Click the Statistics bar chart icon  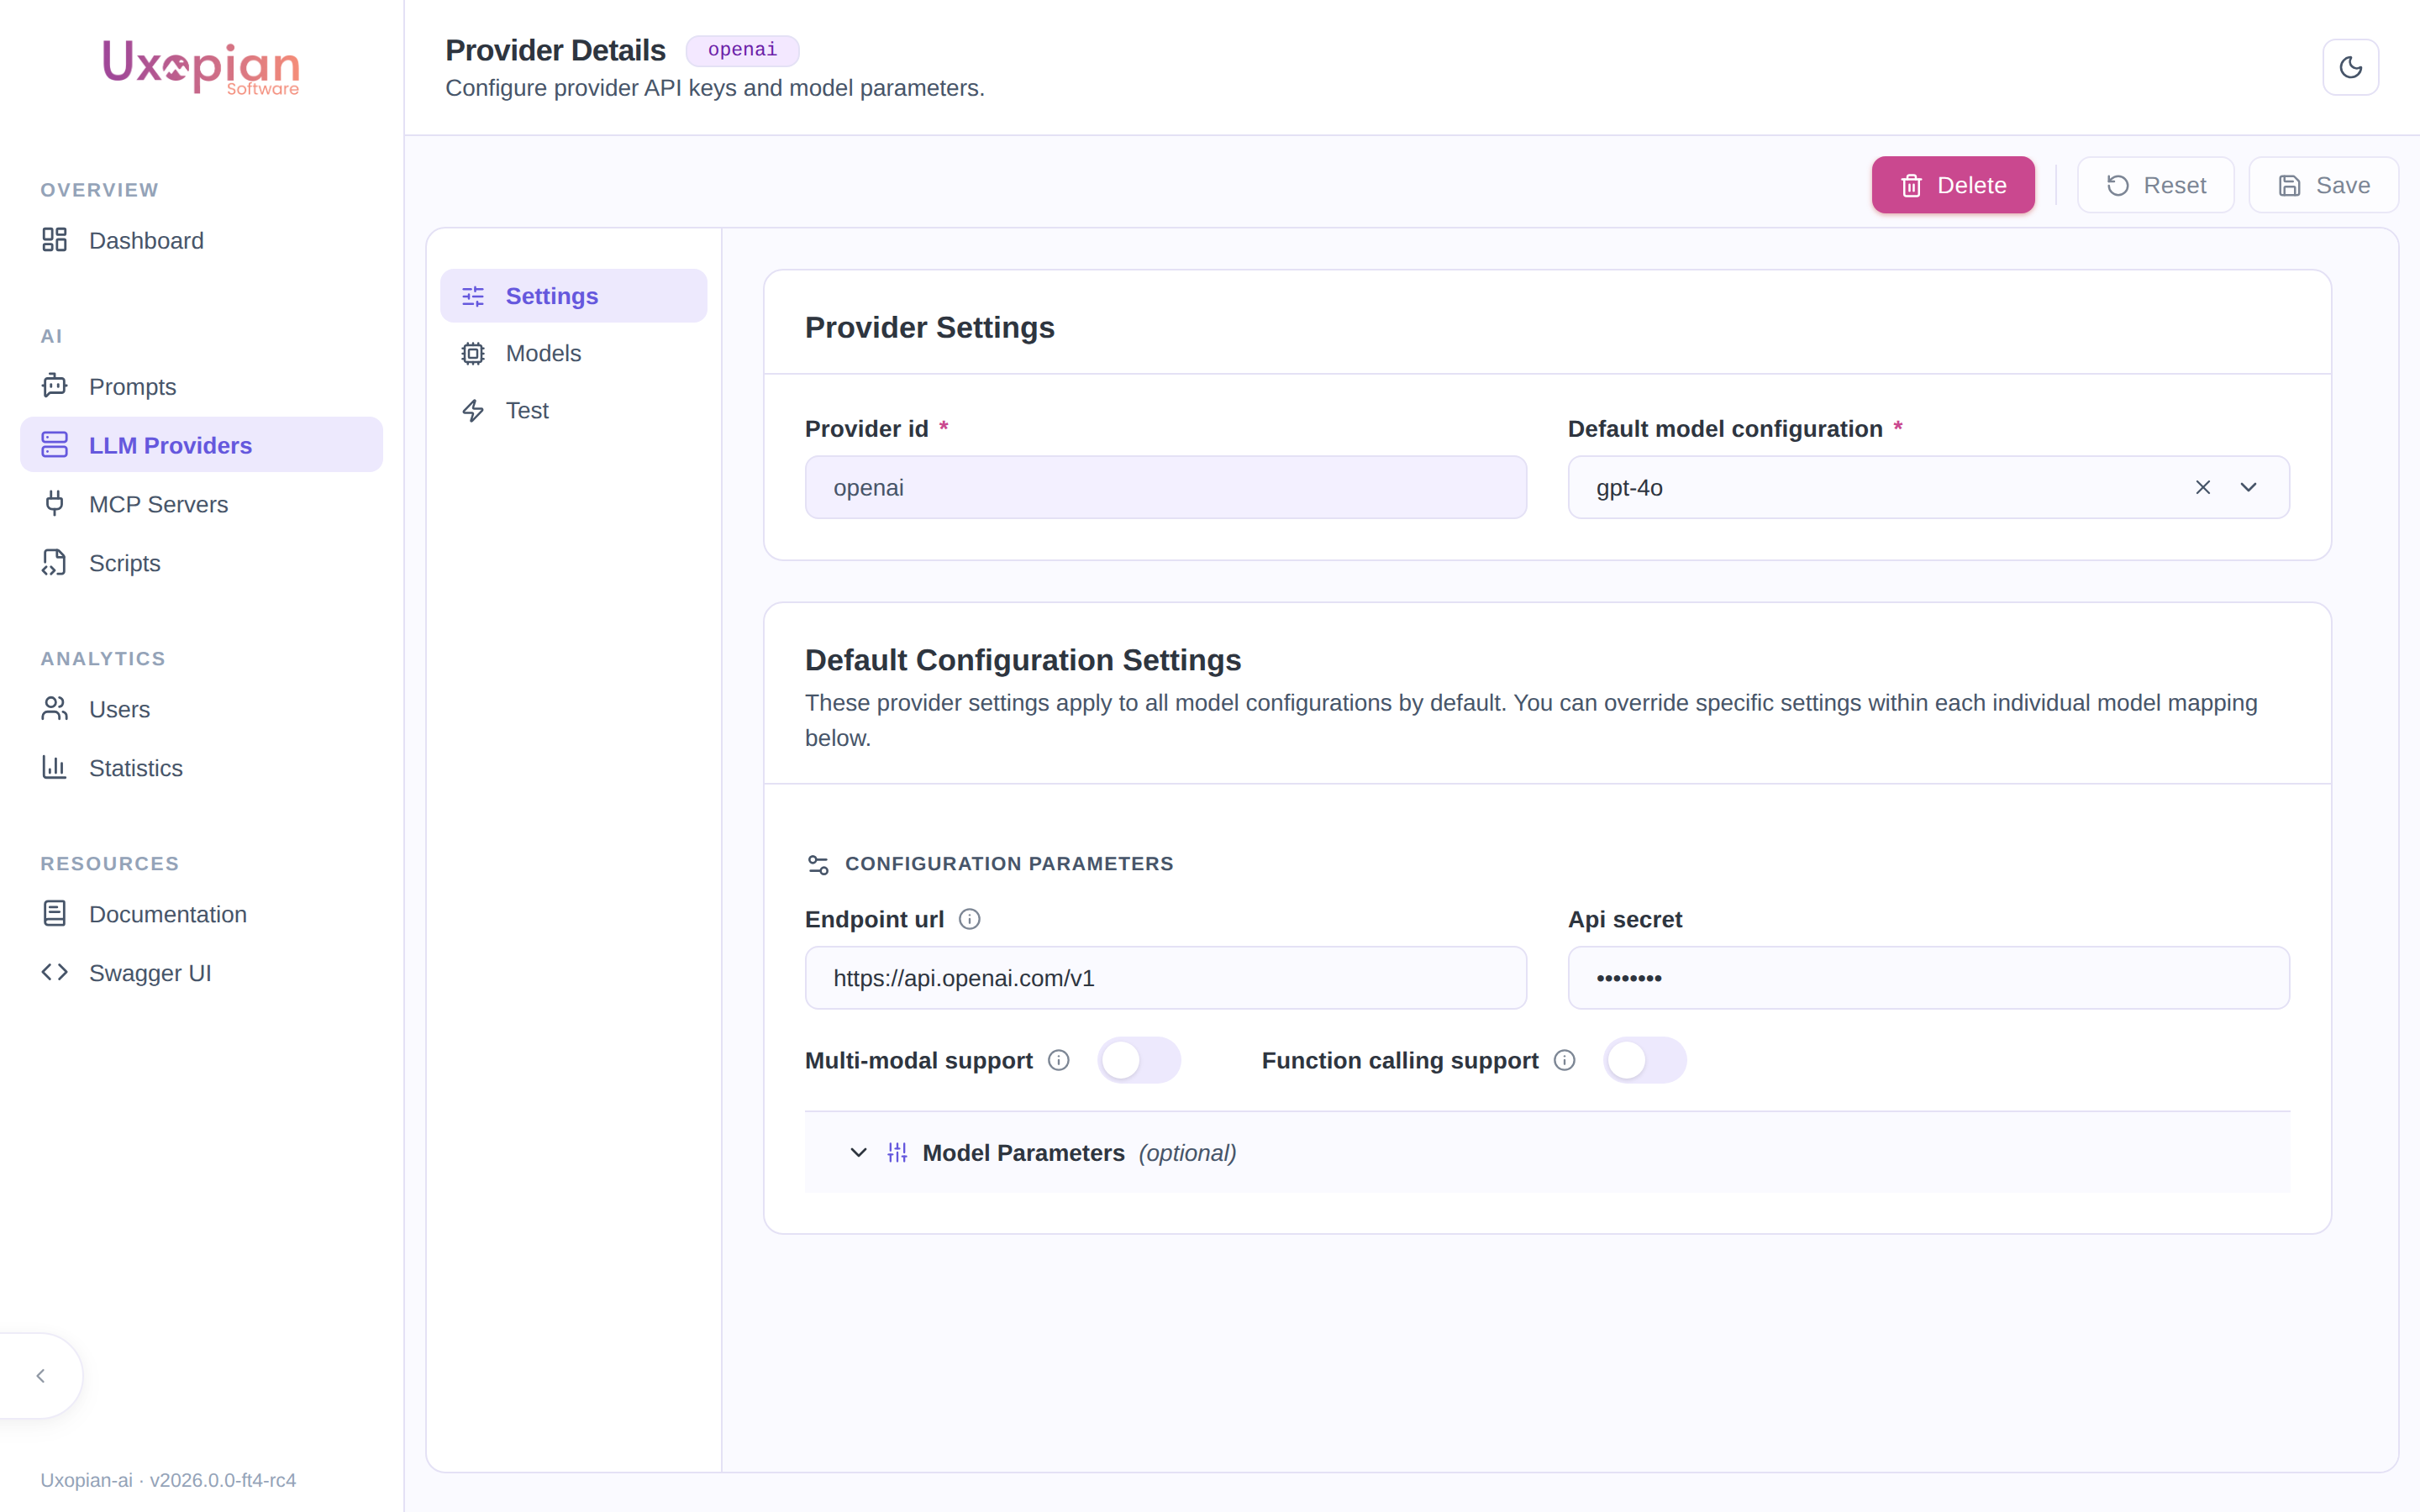click(x=55, y=768)
